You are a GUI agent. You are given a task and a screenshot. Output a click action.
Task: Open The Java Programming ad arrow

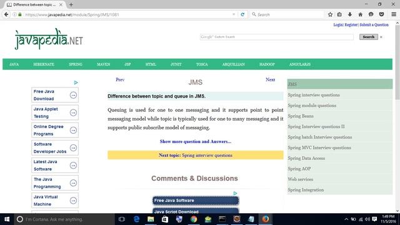coord(73,183)
